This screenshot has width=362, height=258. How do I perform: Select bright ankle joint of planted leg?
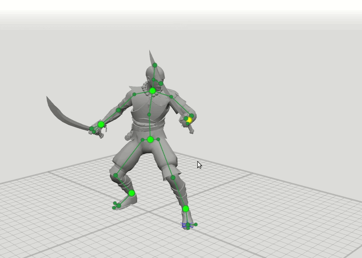[x=186, y=208]
